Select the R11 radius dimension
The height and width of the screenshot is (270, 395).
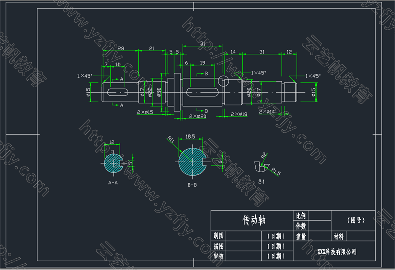[171, 140]
